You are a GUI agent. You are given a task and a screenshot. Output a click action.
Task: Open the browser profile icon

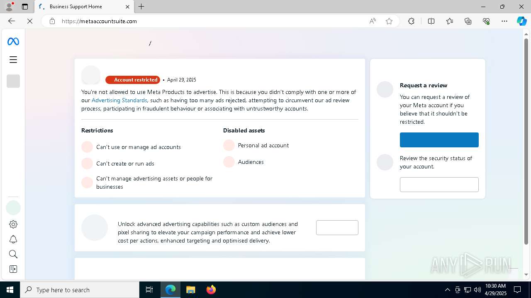tap(9, 7)
